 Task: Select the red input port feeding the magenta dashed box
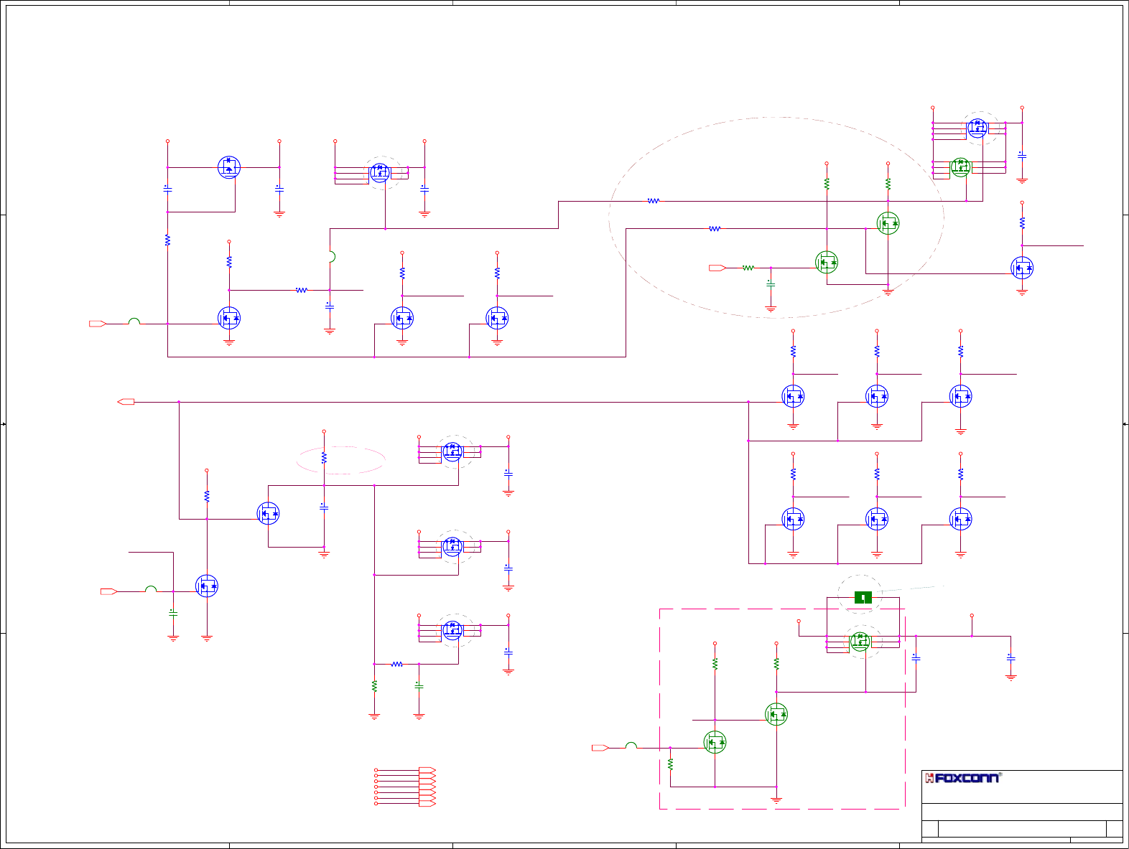[x=600, y=748]
